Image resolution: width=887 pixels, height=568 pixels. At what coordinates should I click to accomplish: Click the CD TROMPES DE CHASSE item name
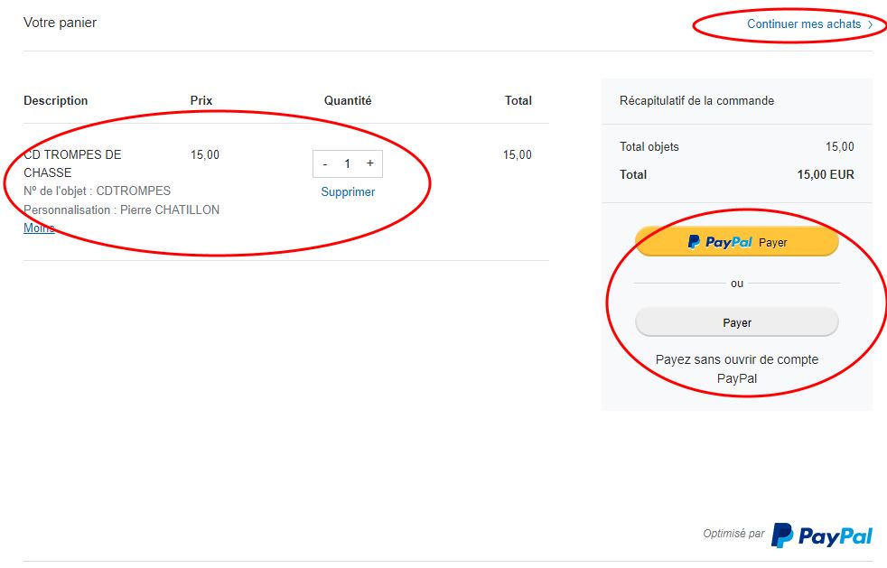[x=72, y=163]
